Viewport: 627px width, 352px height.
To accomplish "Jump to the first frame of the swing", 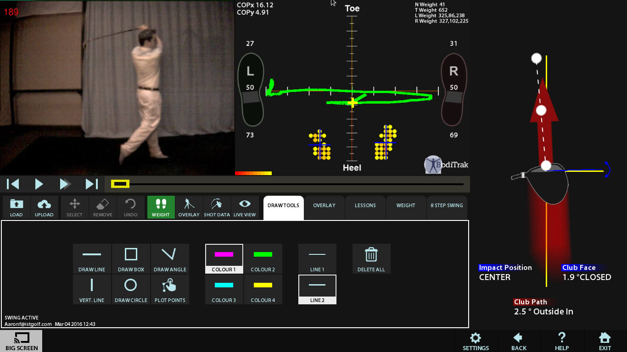I will 13,184.
